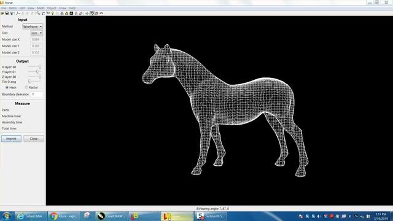Click the Boundary clearance input field
The height and width of the screenshot is (221, 393).
(37, 94)
